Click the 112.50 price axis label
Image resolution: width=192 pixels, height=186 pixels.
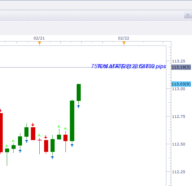click(x=178, y=144)
